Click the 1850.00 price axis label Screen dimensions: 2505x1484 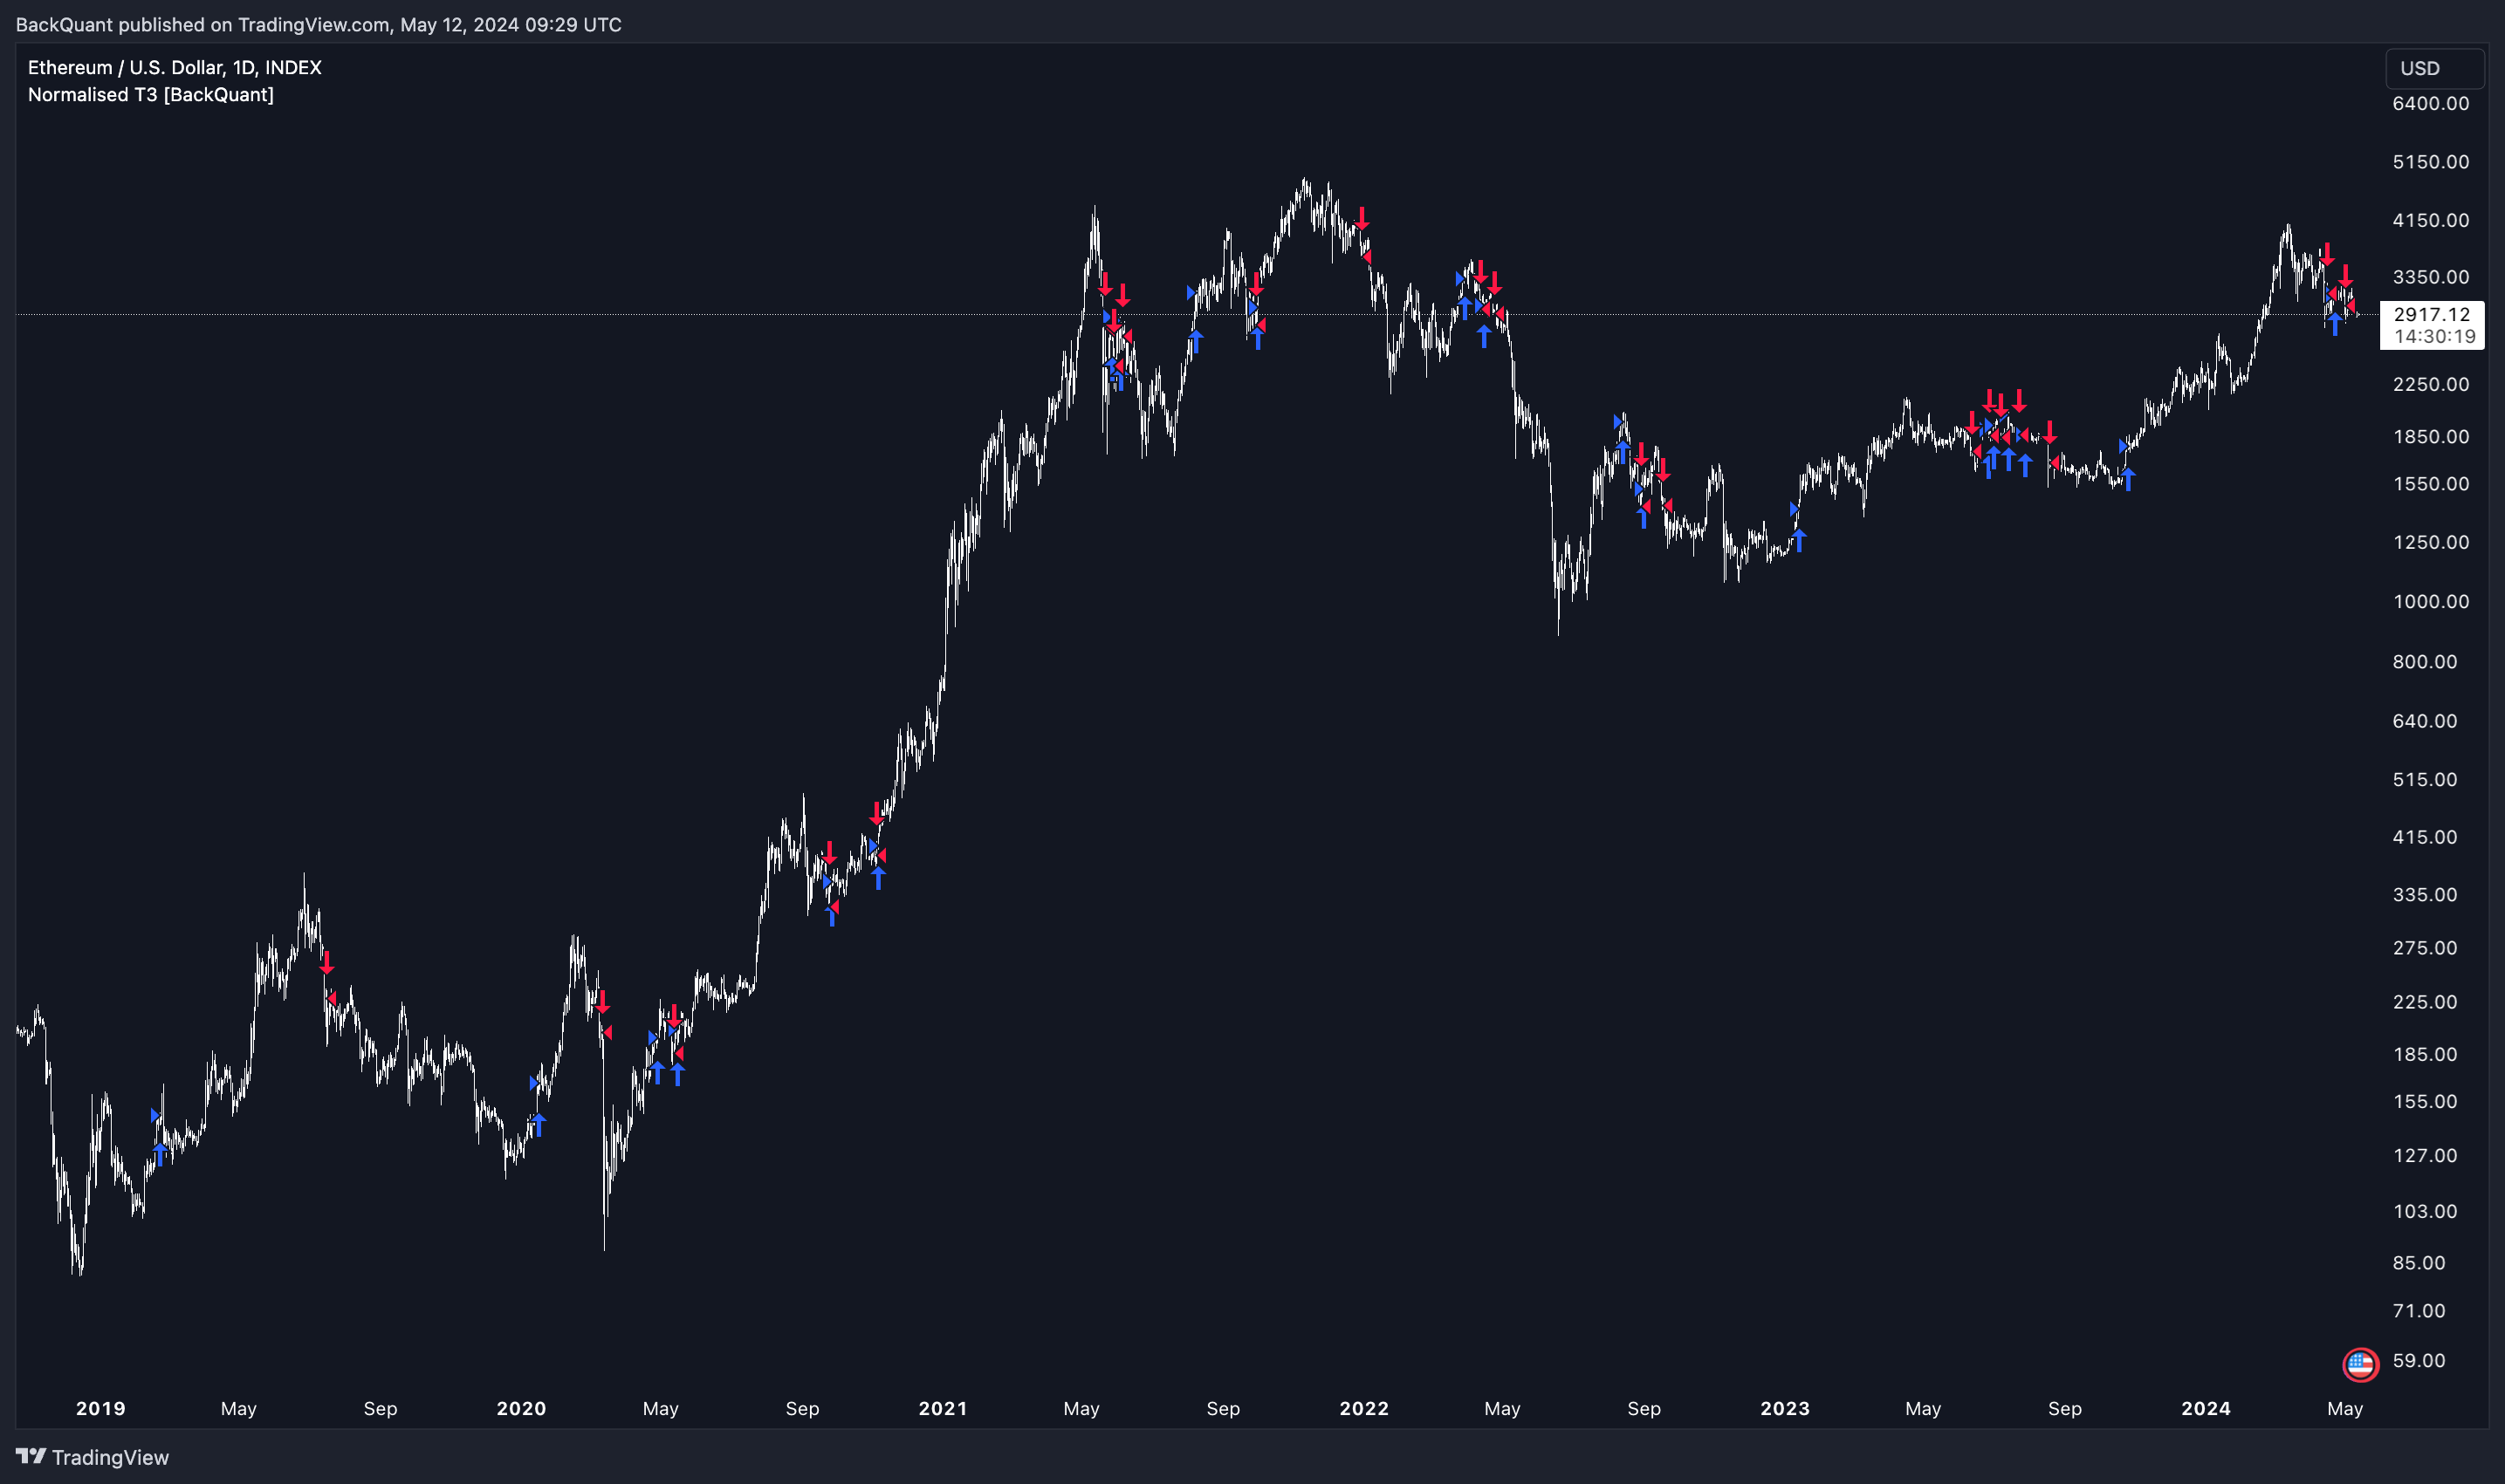pyautogui.click(x=2430, y=436)
